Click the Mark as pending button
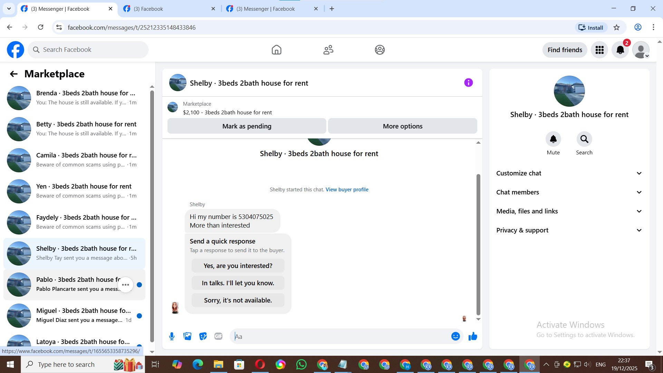Viewport: 663px width, 373px height. click(247, 126)
